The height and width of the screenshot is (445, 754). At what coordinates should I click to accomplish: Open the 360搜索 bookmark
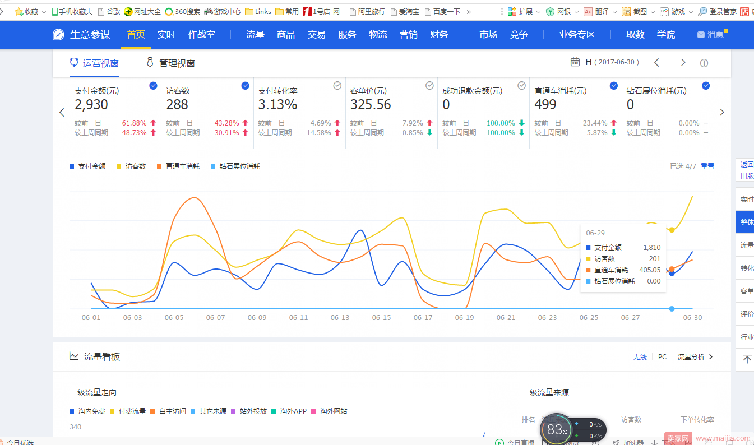(x=182, y=11)
